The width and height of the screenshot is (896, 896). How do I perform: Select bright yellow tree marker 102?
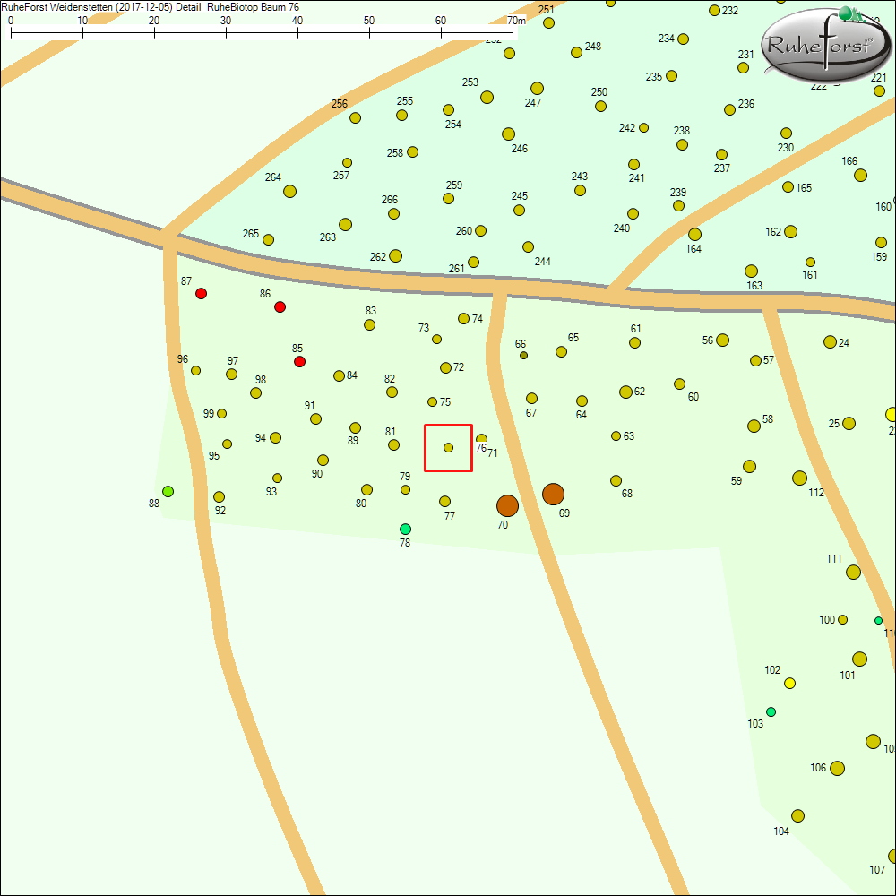[789, 683]
